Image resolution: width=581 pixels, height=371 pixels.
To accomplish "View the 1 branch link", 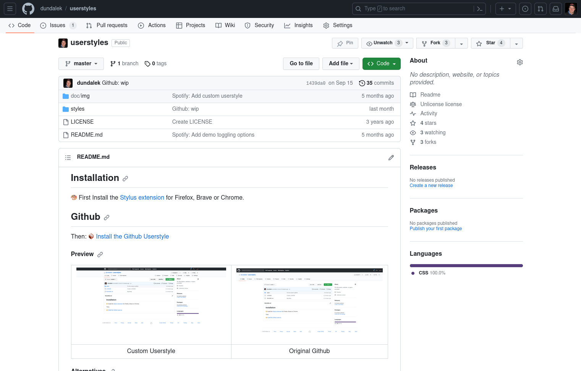I will 124,64.
